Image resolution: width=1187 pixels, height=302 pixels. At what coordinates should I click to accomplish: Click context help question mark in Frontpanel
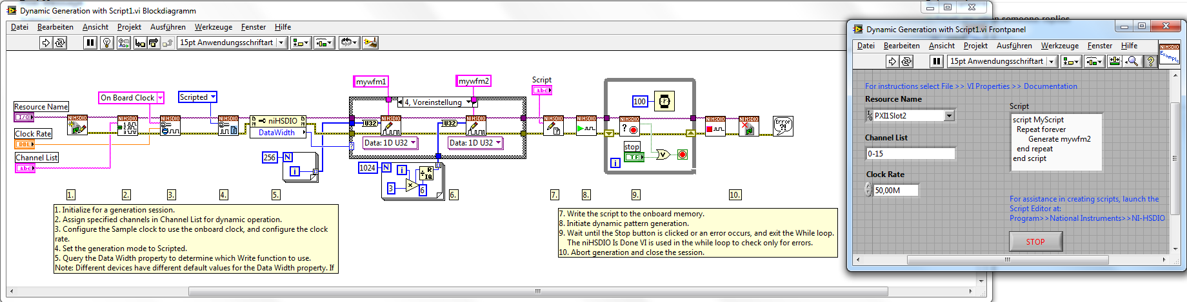(1150, 61)
